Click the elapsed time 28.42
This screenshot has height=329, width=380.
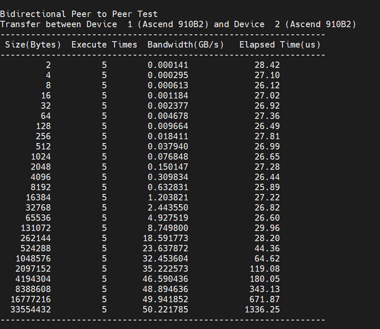[x=267, y=65]
